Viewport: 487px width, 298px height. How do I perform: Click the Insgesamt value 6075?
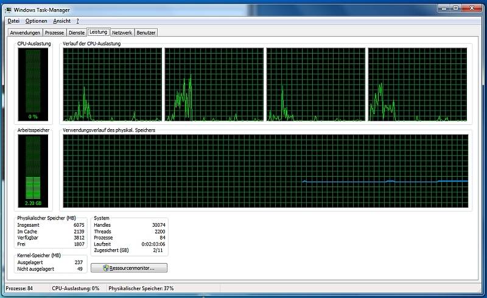pyautogui.click(x=79, y=225)
